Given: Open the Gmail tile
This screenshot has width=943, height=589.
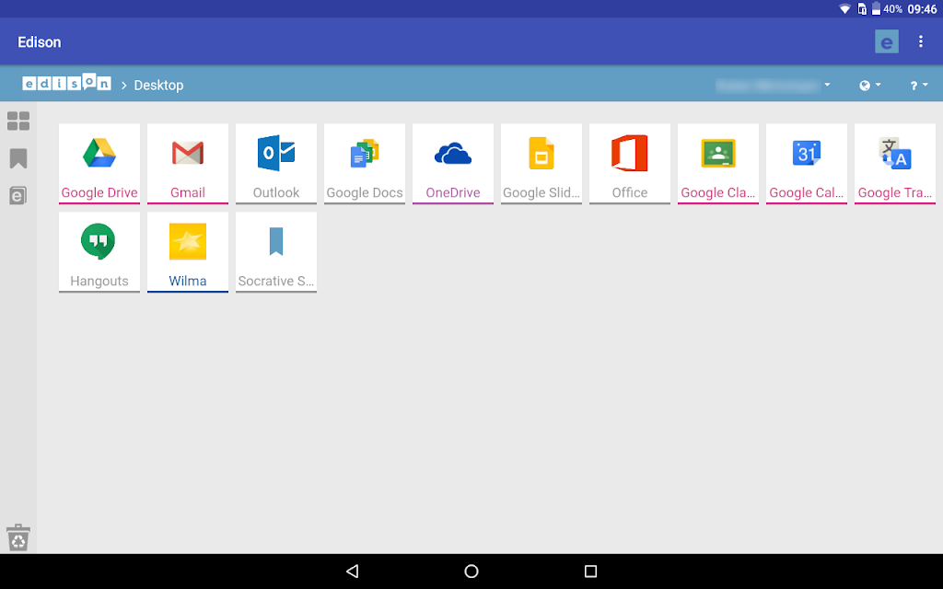Looking at the screenshot, I should pyautogui.click(x=188, y=164).
